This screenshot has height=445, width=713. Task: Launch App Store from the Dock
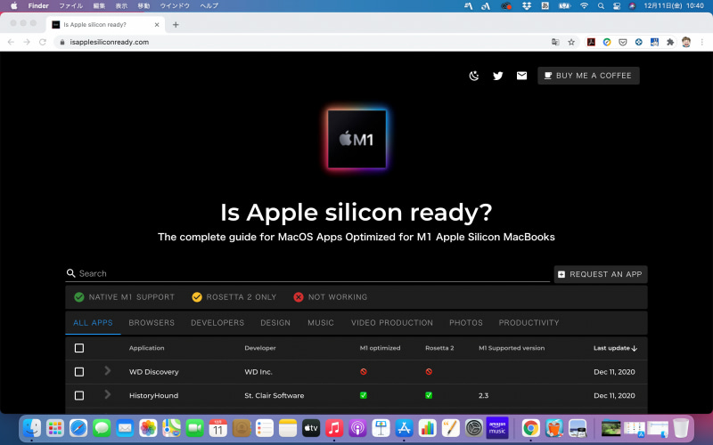tap(404, 428)
